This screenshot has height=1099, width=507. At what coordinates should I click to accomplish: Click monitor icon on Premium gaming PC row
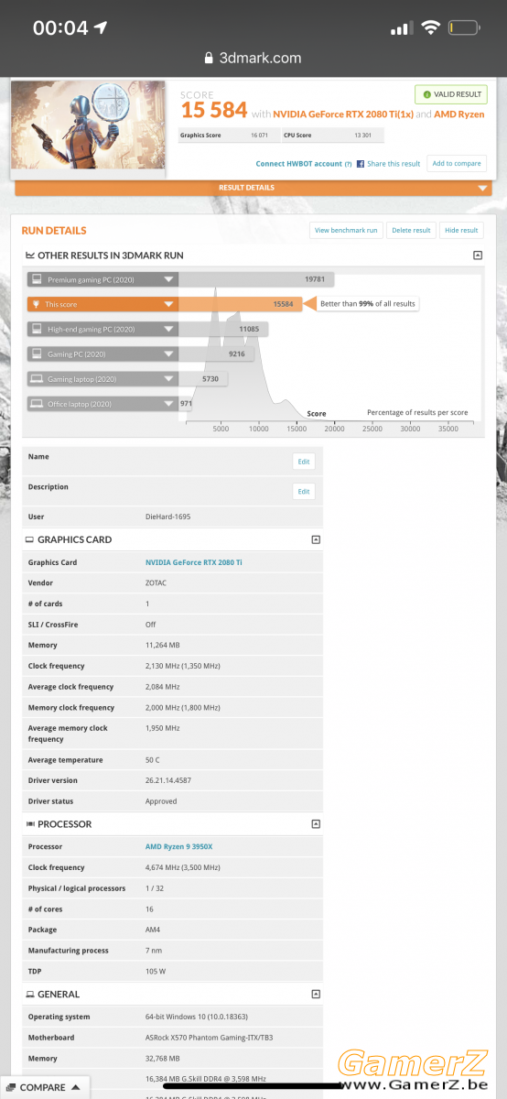coord(37,279)
